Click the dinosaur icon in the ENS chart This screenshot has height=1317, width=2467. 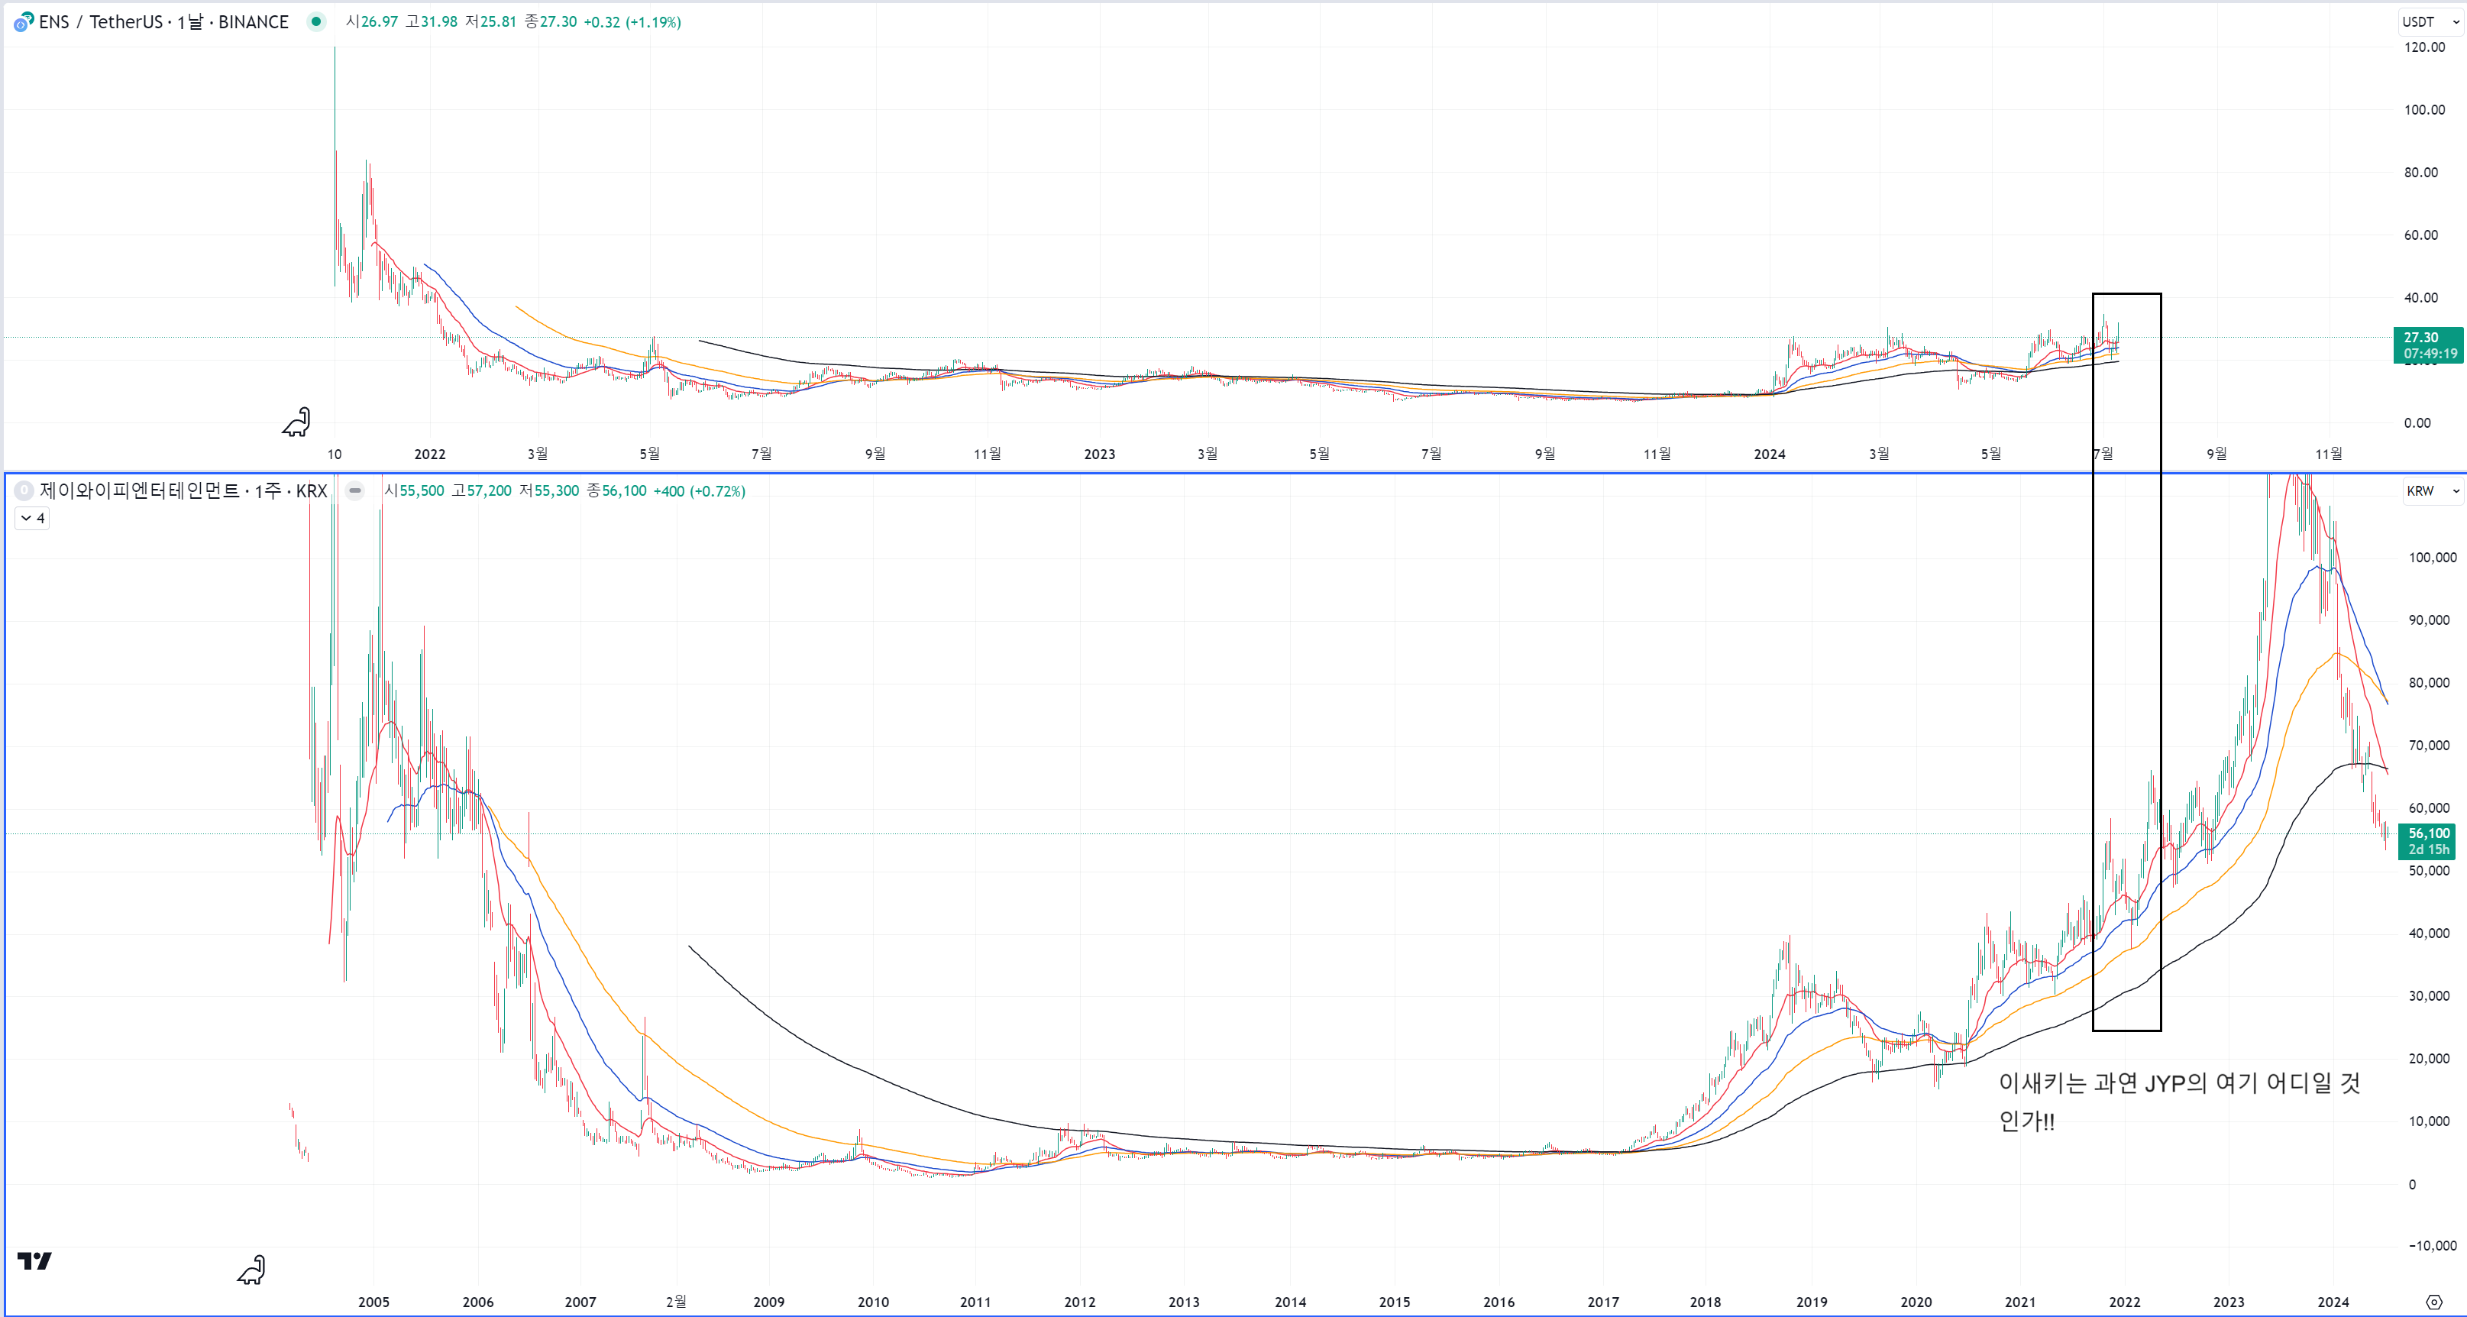click(297, 422)
